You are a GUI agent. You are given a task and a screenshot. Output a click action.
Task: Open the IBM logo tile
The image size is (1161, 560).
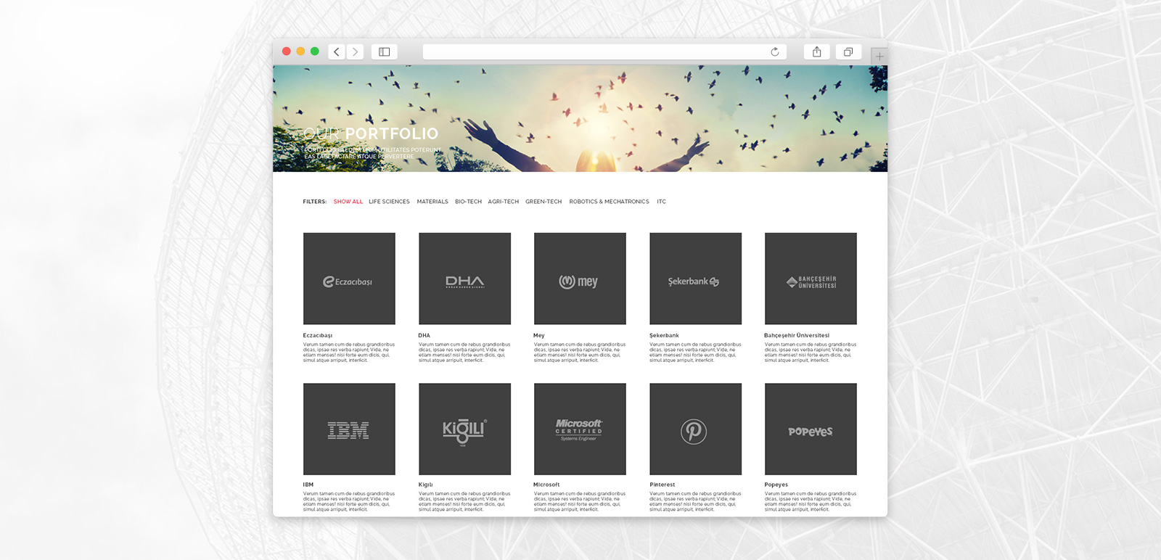349,429
